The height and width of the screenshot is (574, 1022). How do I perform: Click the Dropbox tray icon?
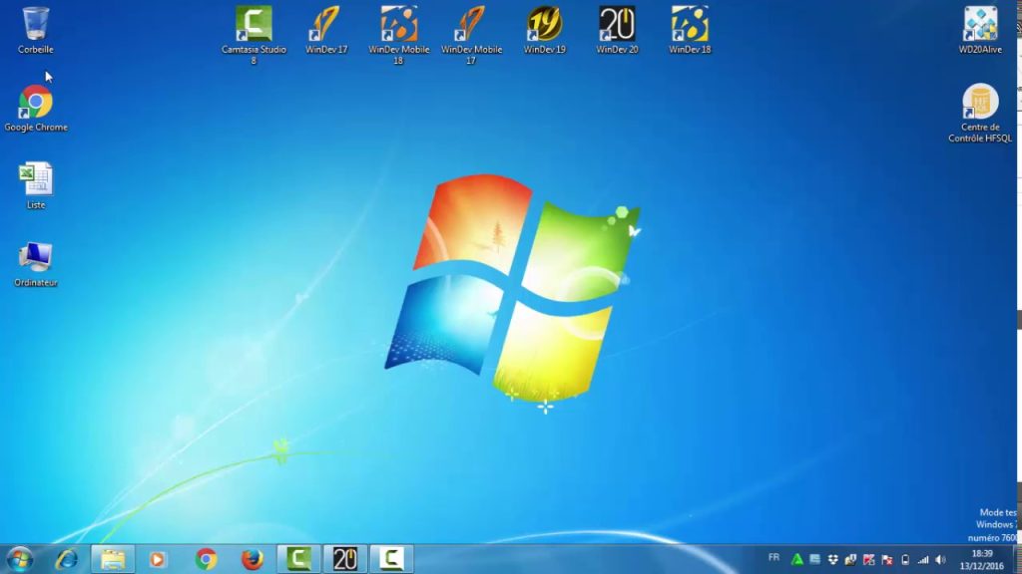(833, 559)
